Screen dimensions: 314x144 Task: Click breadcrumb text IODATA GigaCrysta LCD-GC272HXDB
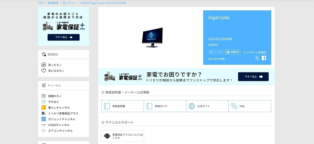coord(103,3)
